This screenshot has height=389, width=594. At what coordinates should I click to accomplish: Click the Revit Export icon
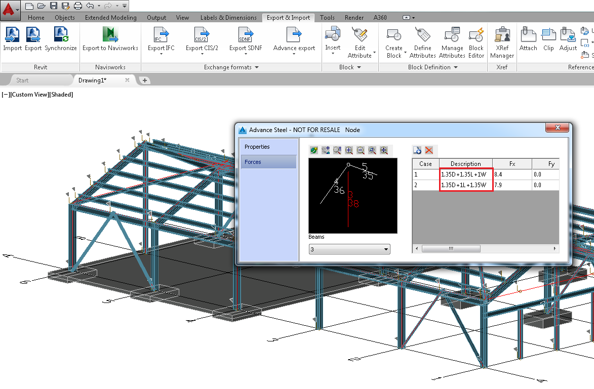pos(33,38)
